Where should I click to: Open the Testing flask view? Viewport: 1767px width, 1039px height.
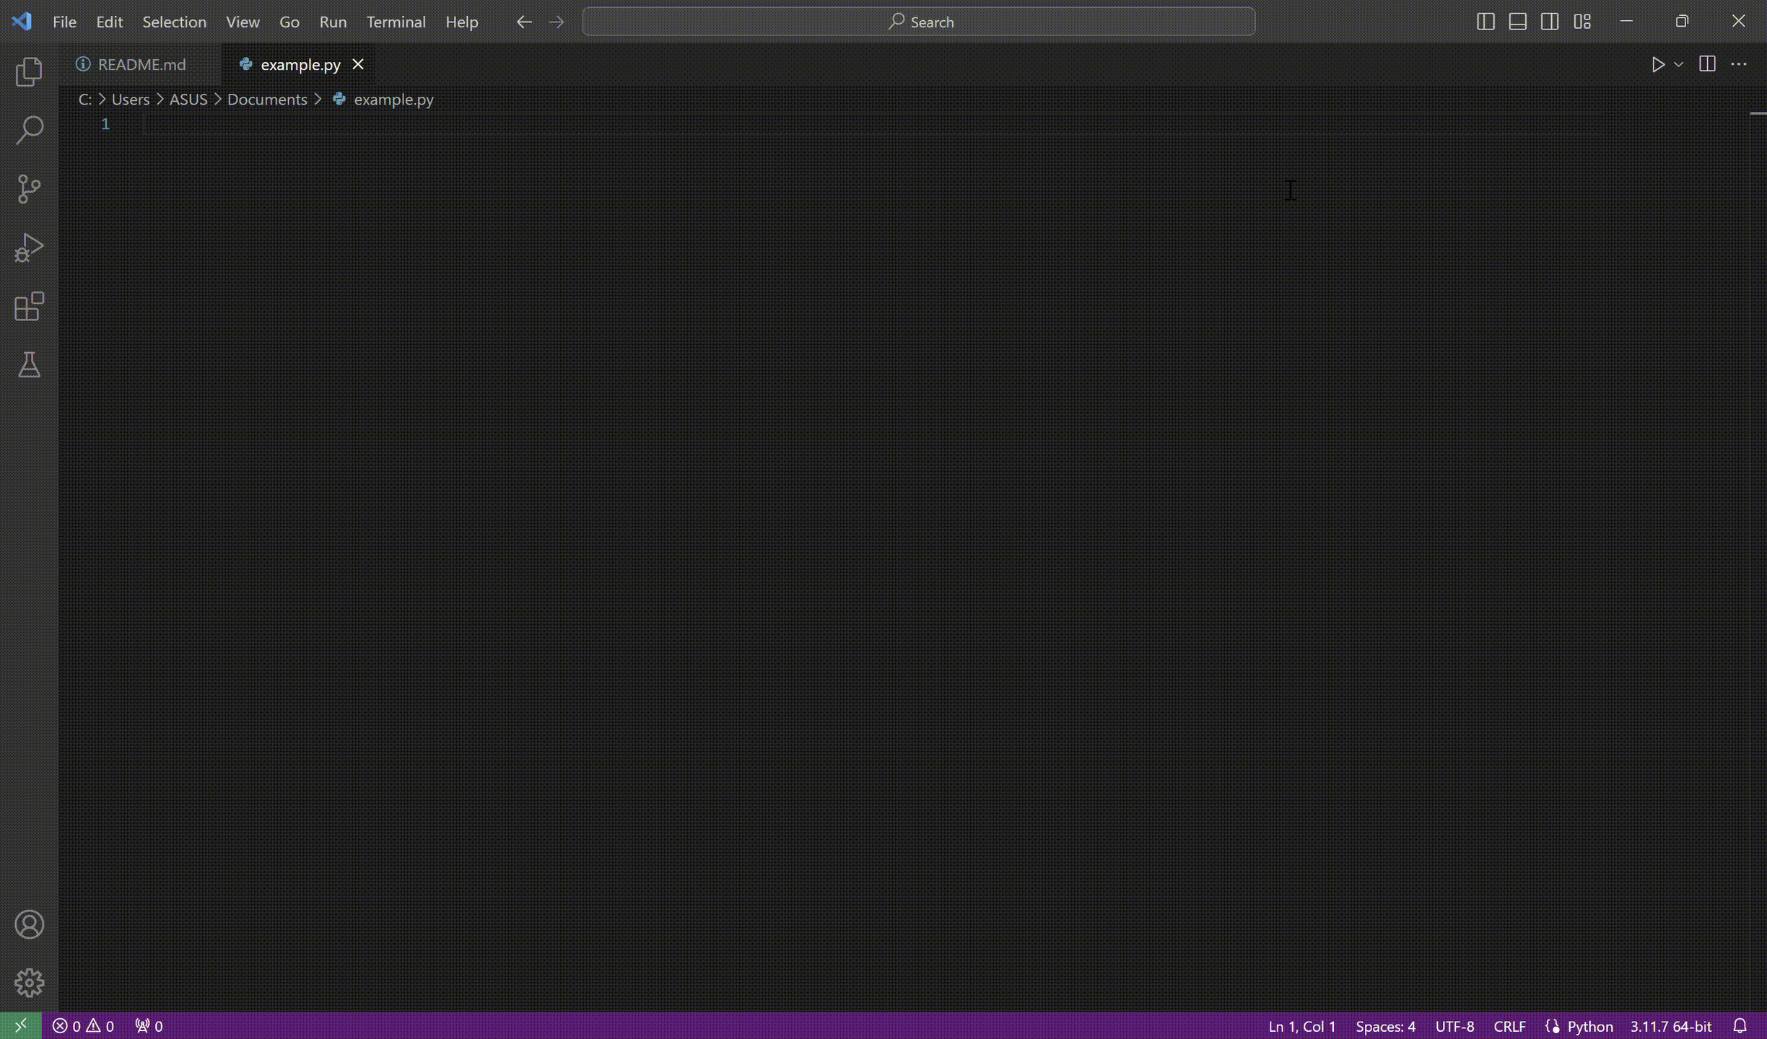pos(29,365)
